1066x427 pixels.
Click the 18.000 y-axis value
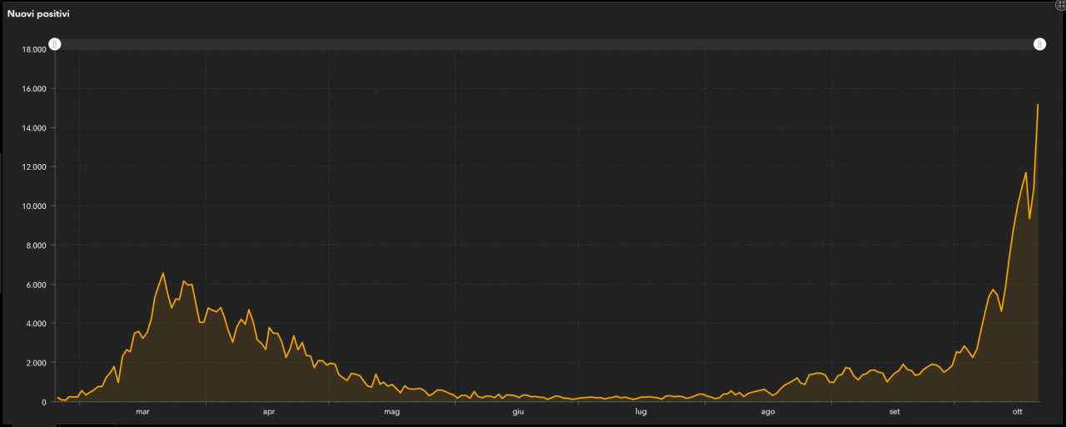(33, 50)
